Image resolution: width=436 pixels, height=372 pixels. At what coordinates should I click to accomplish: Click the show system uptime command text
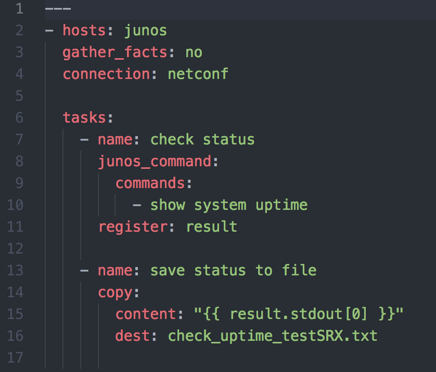tap(229, 205)
